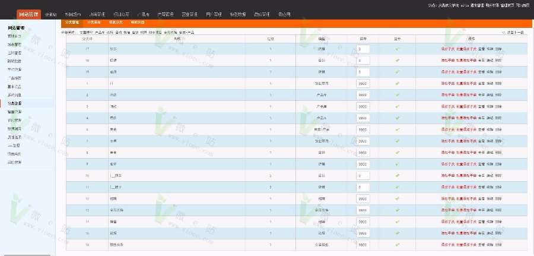The height and width of the screenshot is (256, 534).
Task: Select 基本设置 in the left sidebar
Action: click(x=15, y=87)
